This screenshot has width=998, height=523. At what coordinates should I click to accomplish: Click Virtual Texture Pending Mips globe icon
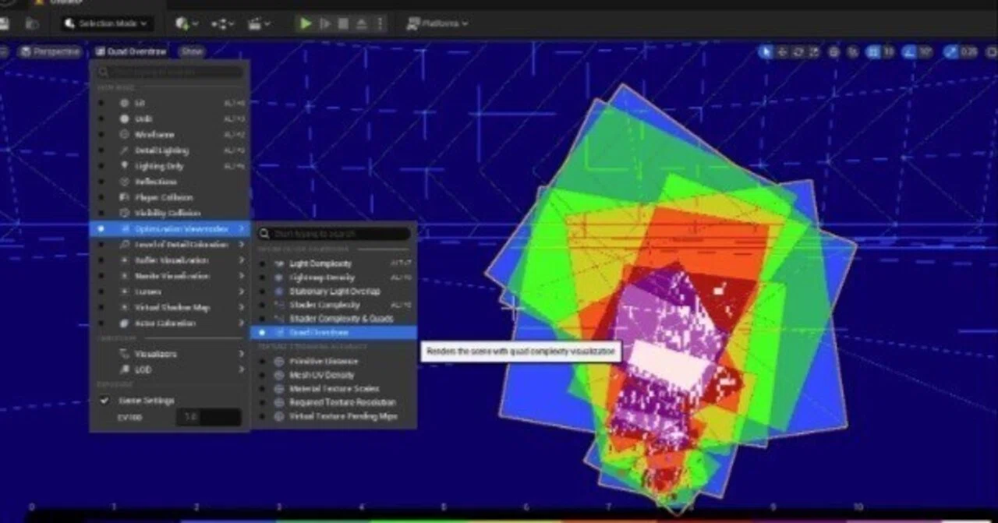point(279,416)
